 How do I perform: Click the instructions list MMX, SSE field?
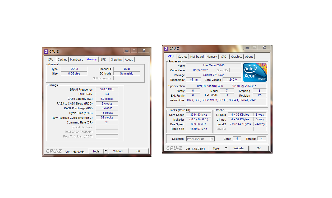tap(226, 102)
